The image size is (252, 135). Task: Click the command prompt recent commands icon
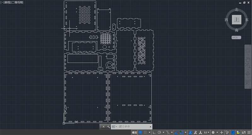click(113, 126)
